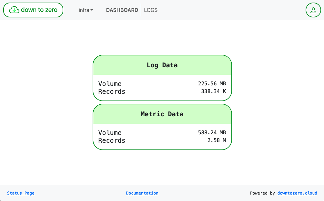Open the Status Page link
The image size is (324, 201).
click(x=21, y=193)
